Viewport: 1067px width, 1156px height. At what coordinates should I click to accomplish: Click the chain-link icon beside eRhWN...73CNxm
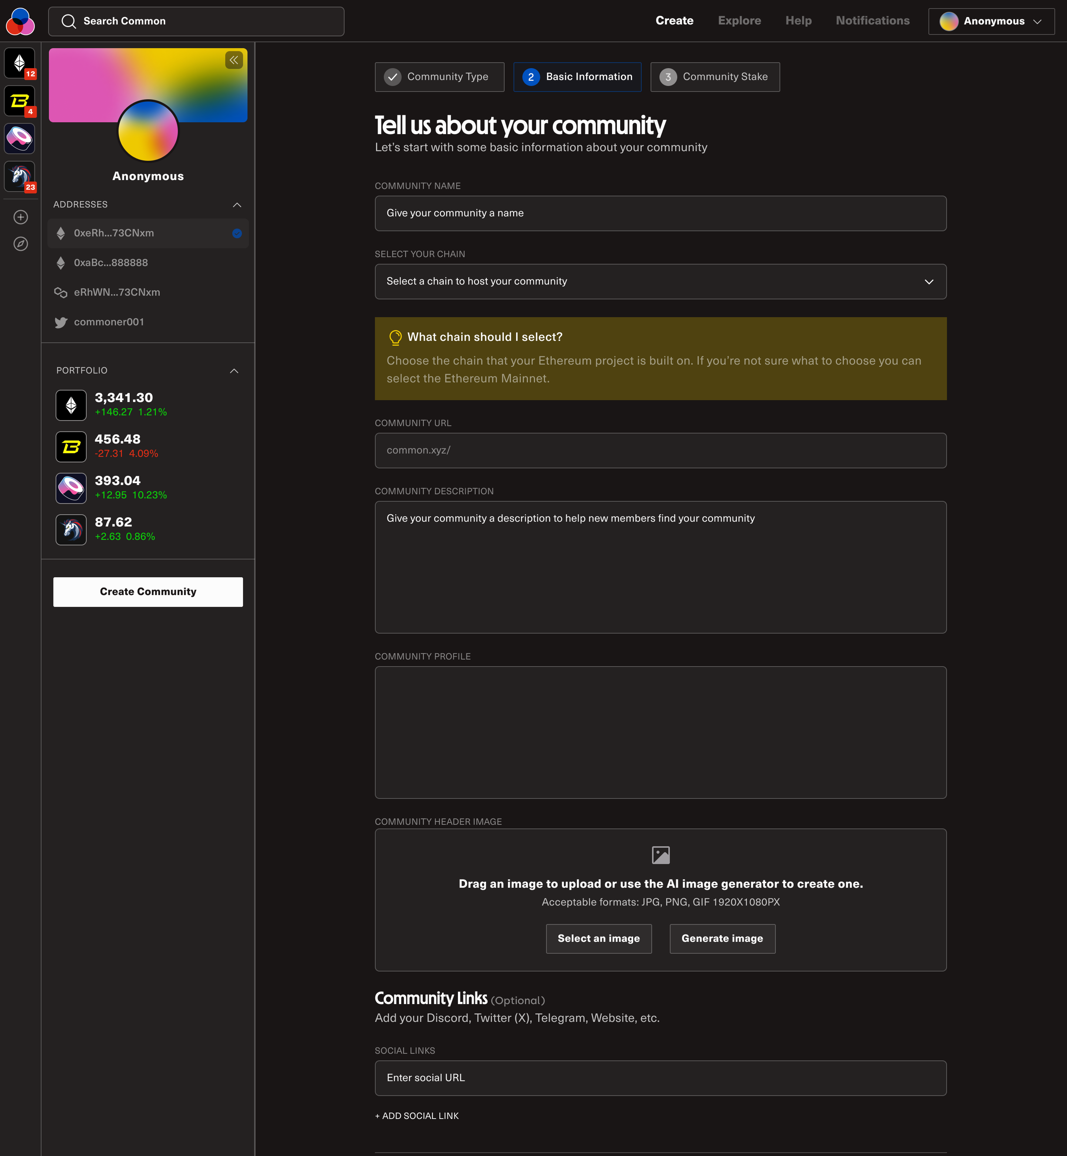tap(61, 293)
